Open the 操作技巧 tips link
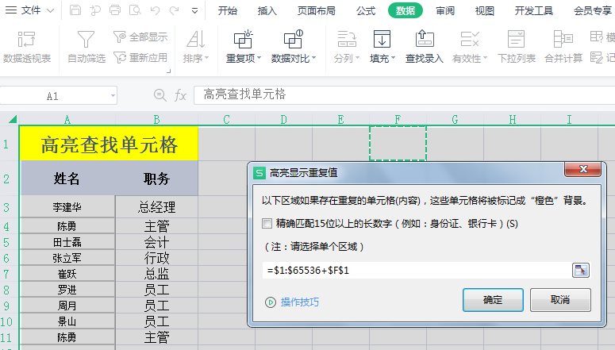The height and width of the screenshot is (350, 615). coord(300,302)
